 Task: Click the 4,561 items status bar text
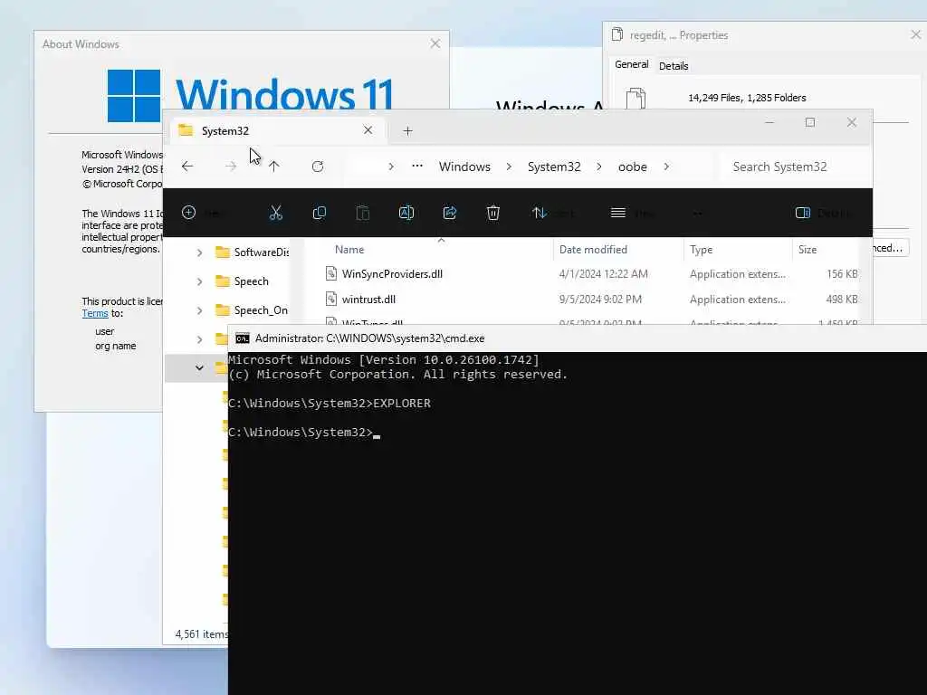pyautogui.click(x=201, y=633)
